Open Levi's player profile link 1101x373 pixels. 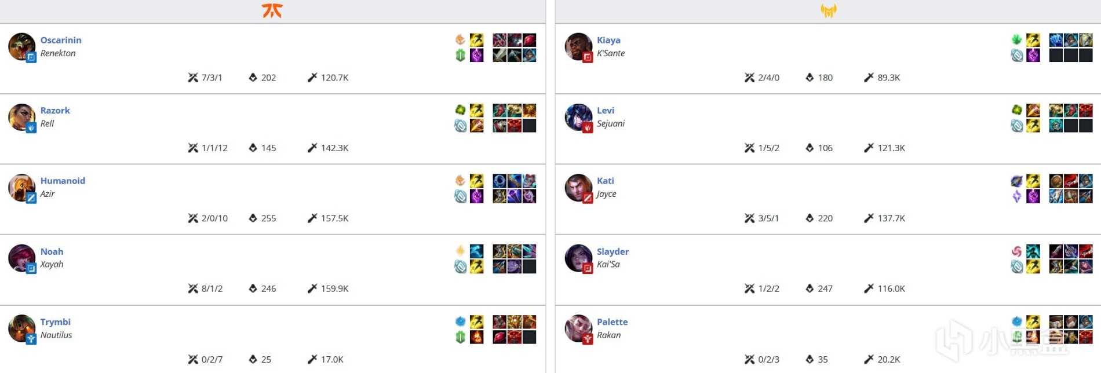[x=606, y=110]
